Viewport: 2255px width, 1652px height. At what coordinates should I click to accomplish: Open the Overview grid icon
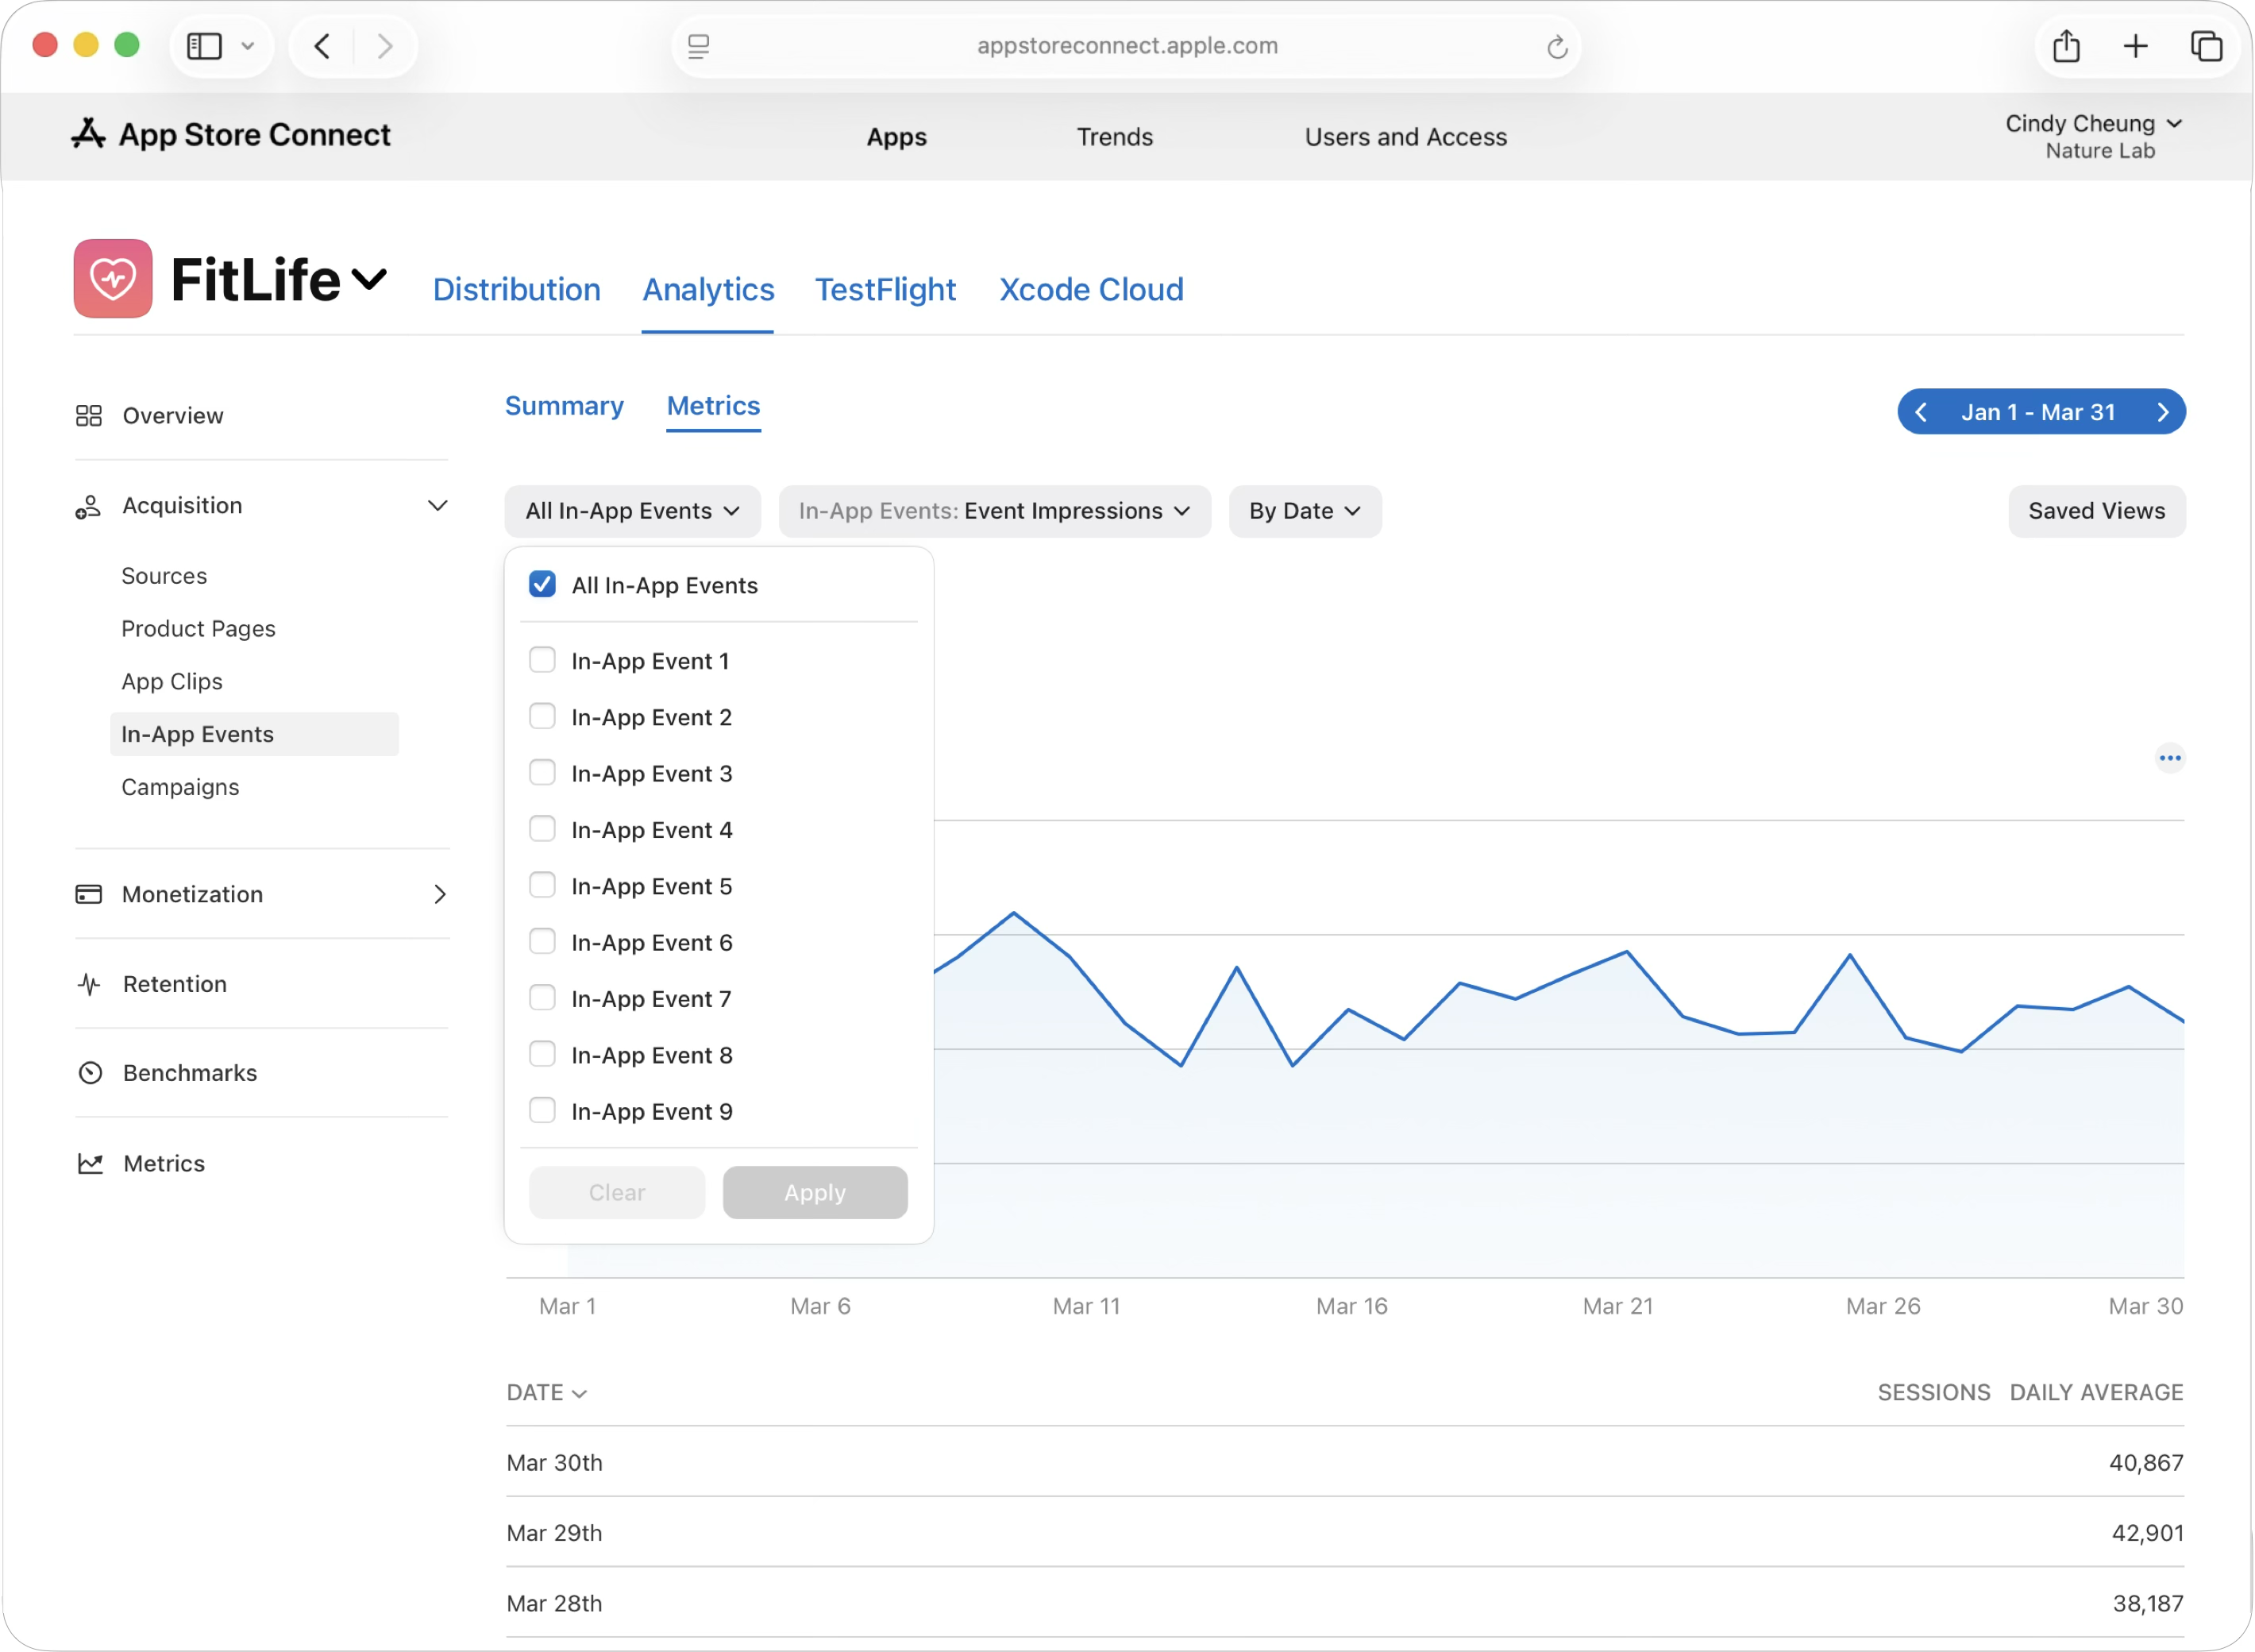point(89,415)
